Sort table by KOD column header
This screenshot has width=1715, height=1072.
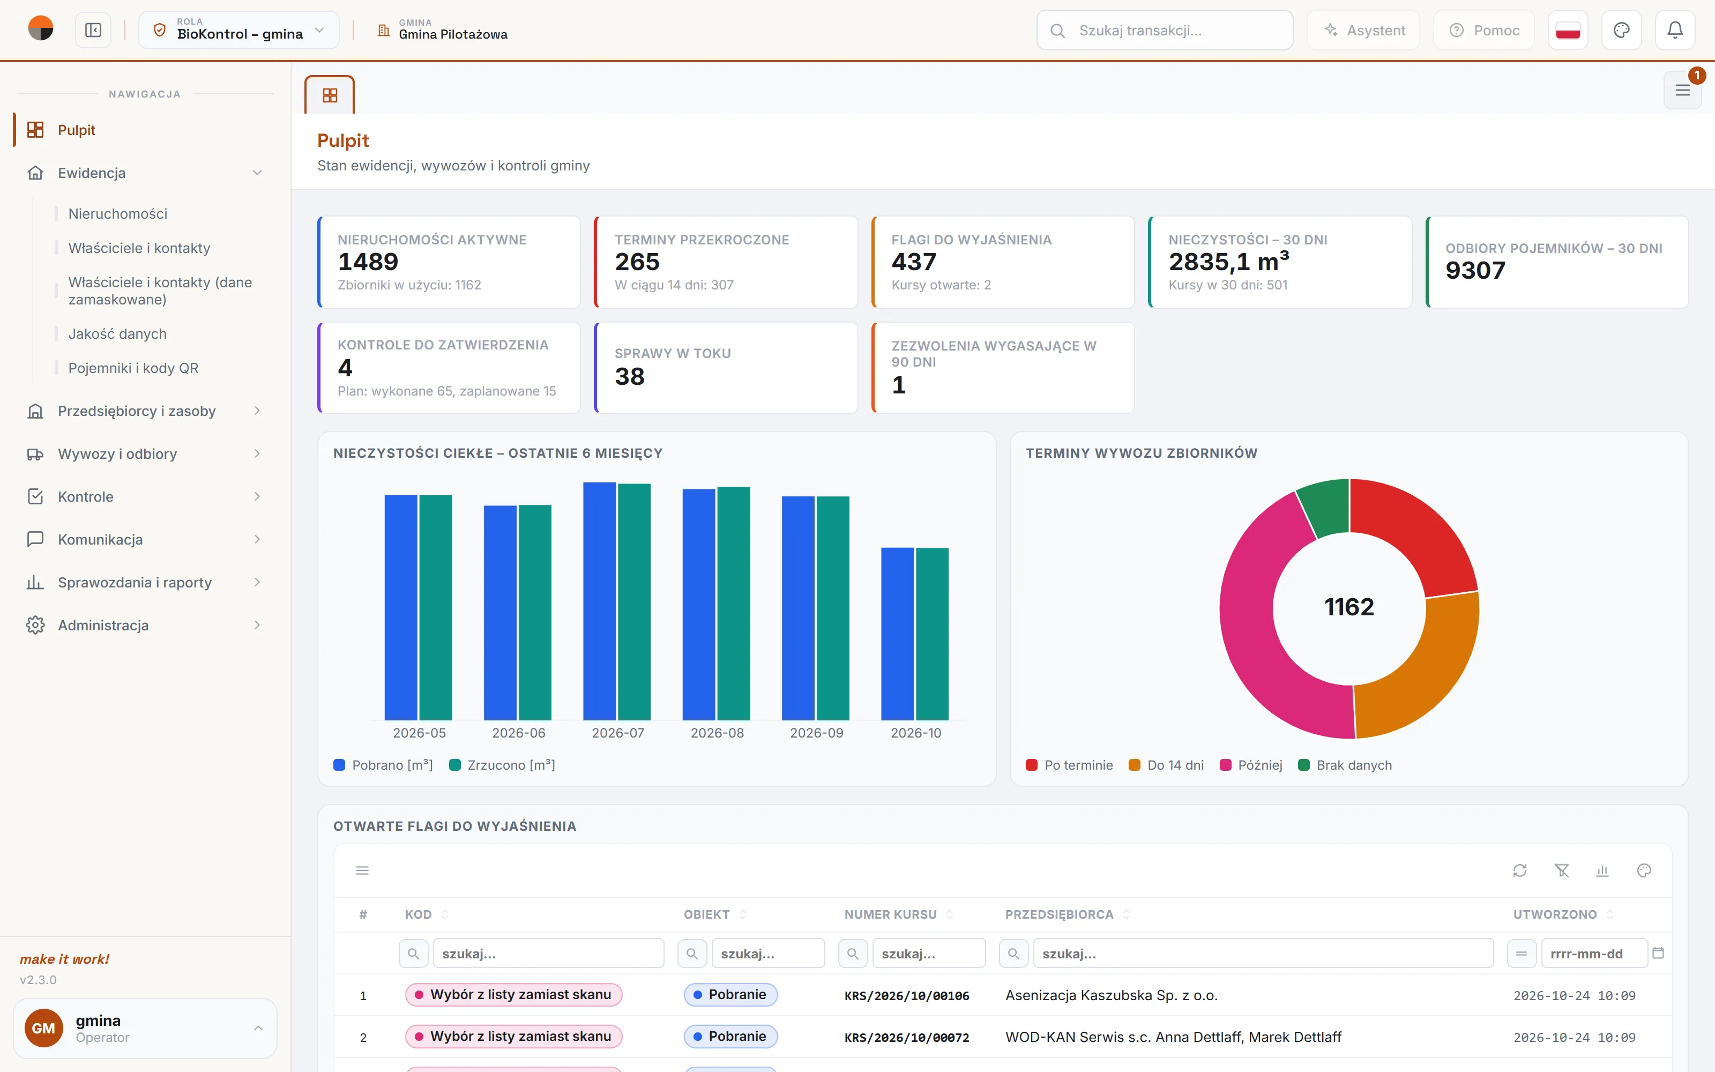click(x=427, y=914)
